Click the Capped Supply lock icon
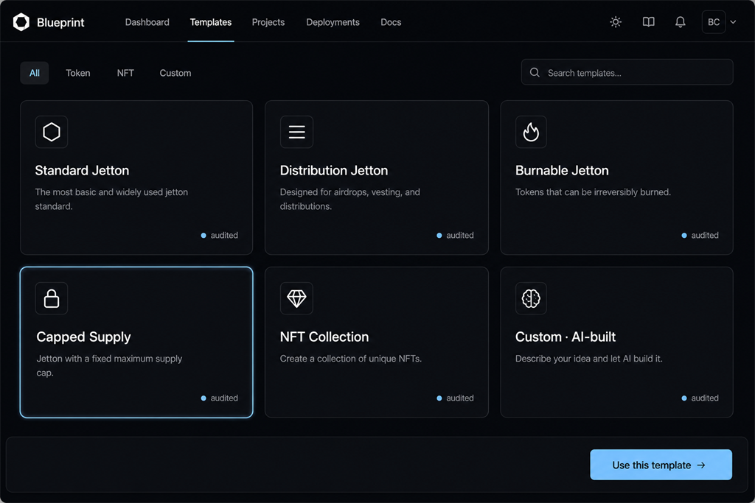This screenshot has height=503, width=755. click(52, 298)
